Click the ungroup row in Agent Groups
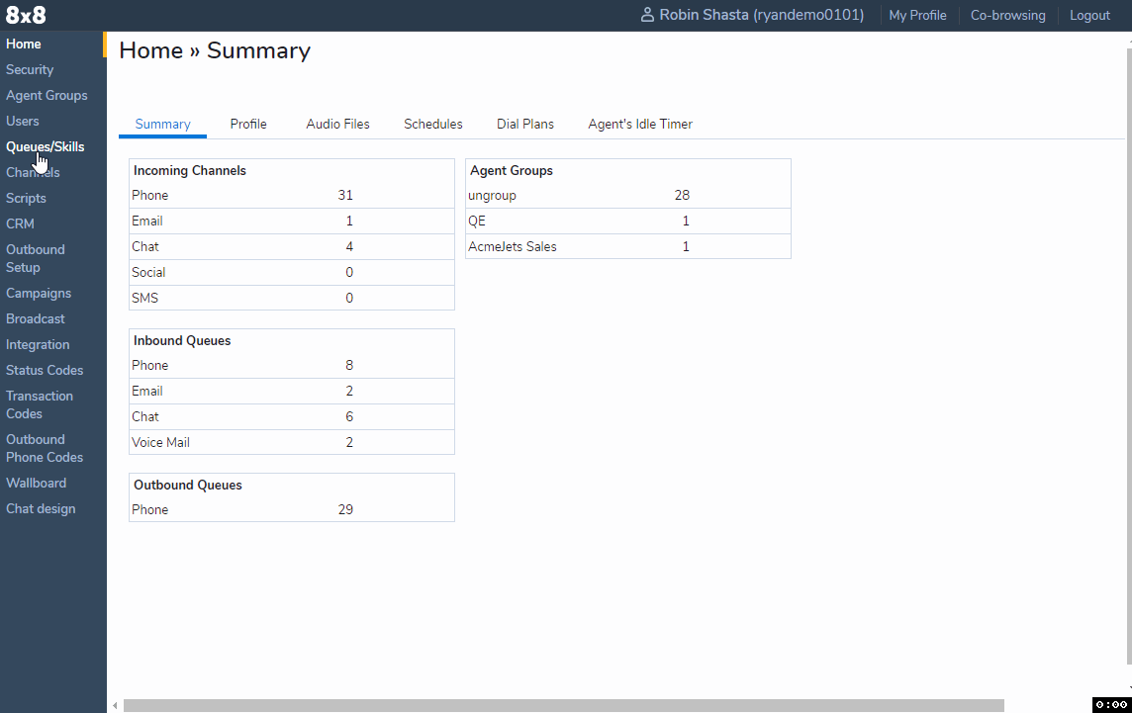The height and width of the screenshot is (713, 1132). pos(628,196)
